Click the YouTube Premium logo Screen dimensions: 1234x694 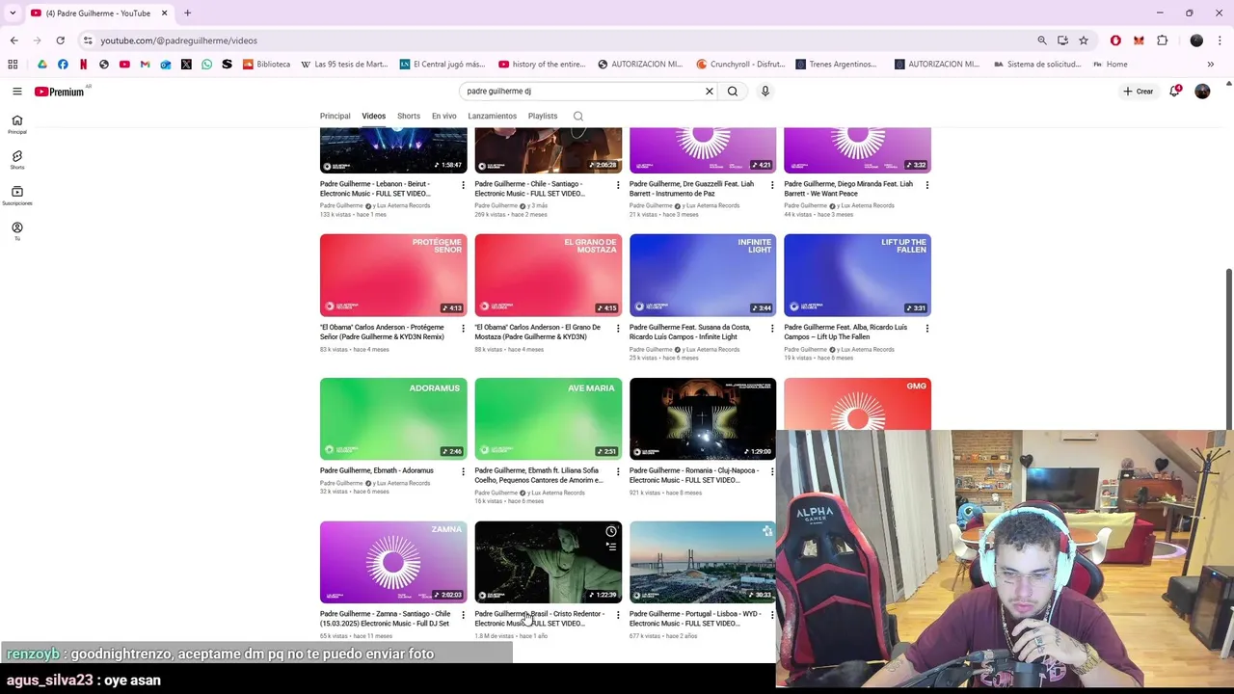60,92
